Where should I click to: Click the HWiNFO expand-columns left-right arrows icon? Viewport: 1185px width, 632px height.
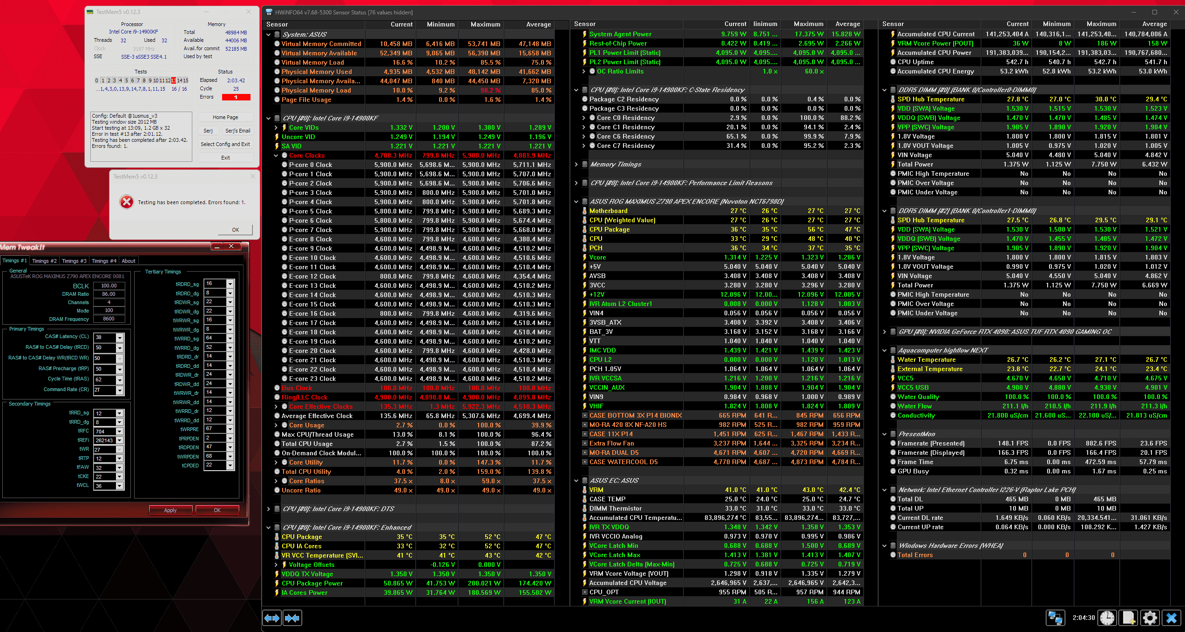coord(272,618)
